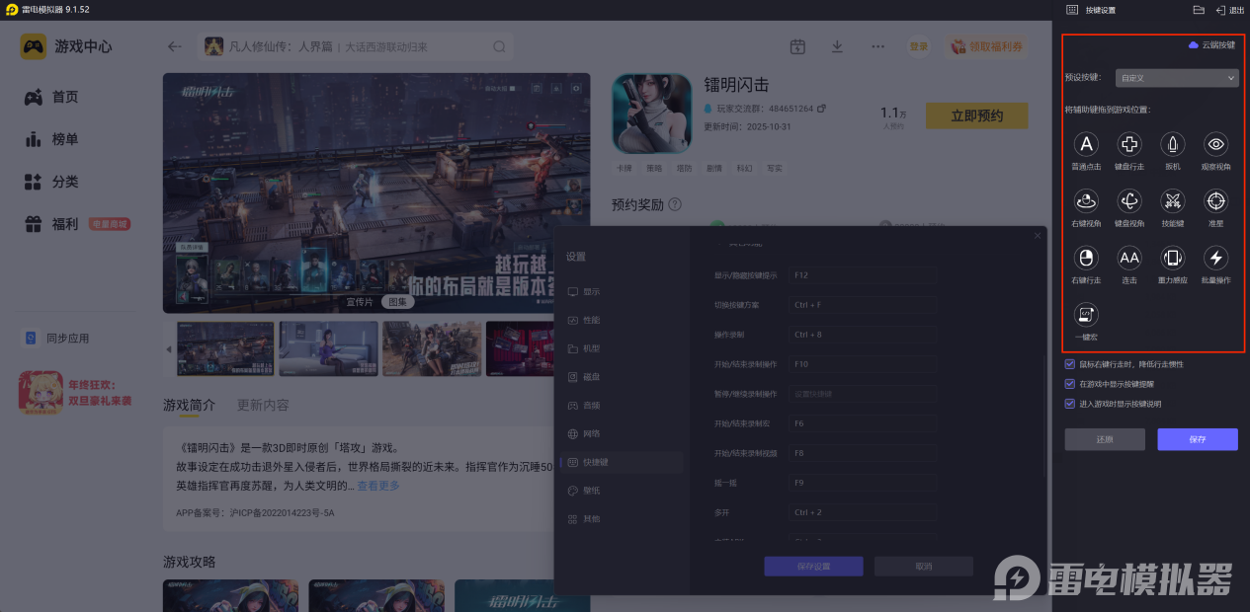Viewport: 1250px width, 612px height.
Task: Select the 准星 crosshair key icon
Action: pos(1215,201)
